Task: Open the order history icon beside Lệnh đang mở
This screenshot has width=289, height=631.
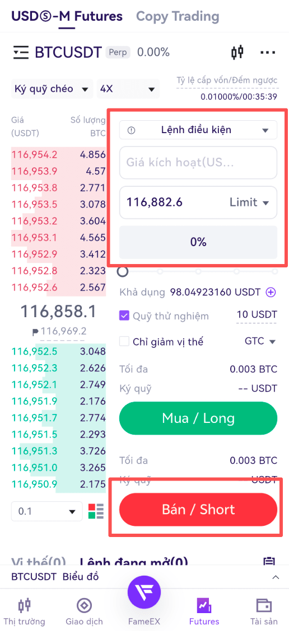Action: point(269,562)
